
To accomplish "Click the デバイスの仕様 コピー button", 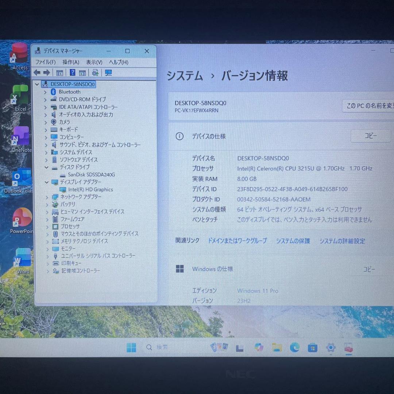I will (371, 136).
